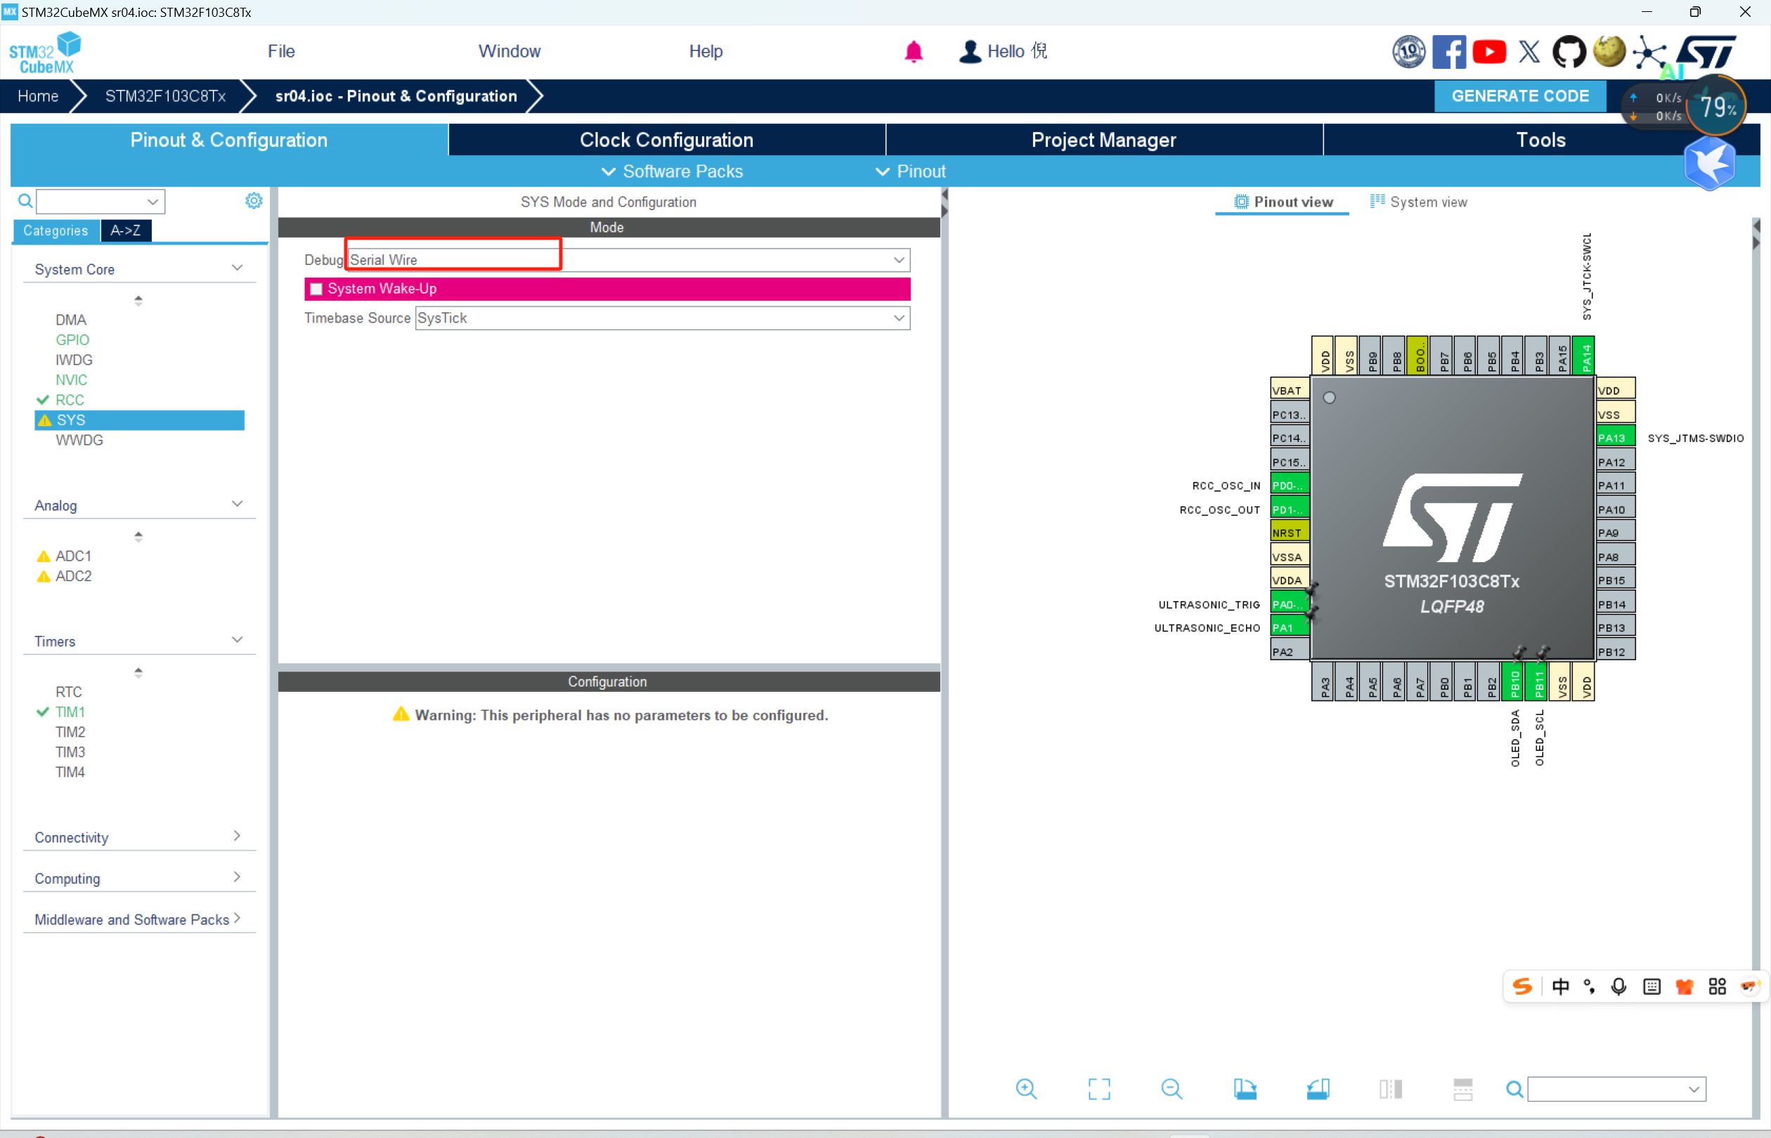Screen dimensions: 1771x1138
Task: Open the File menu
Action: (281, 51)
